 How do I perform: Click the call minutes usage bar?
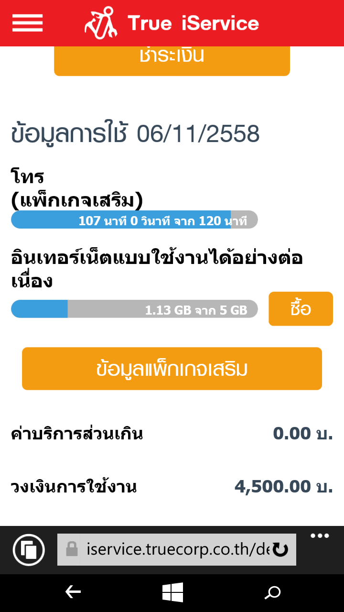(x=134, y=220)
